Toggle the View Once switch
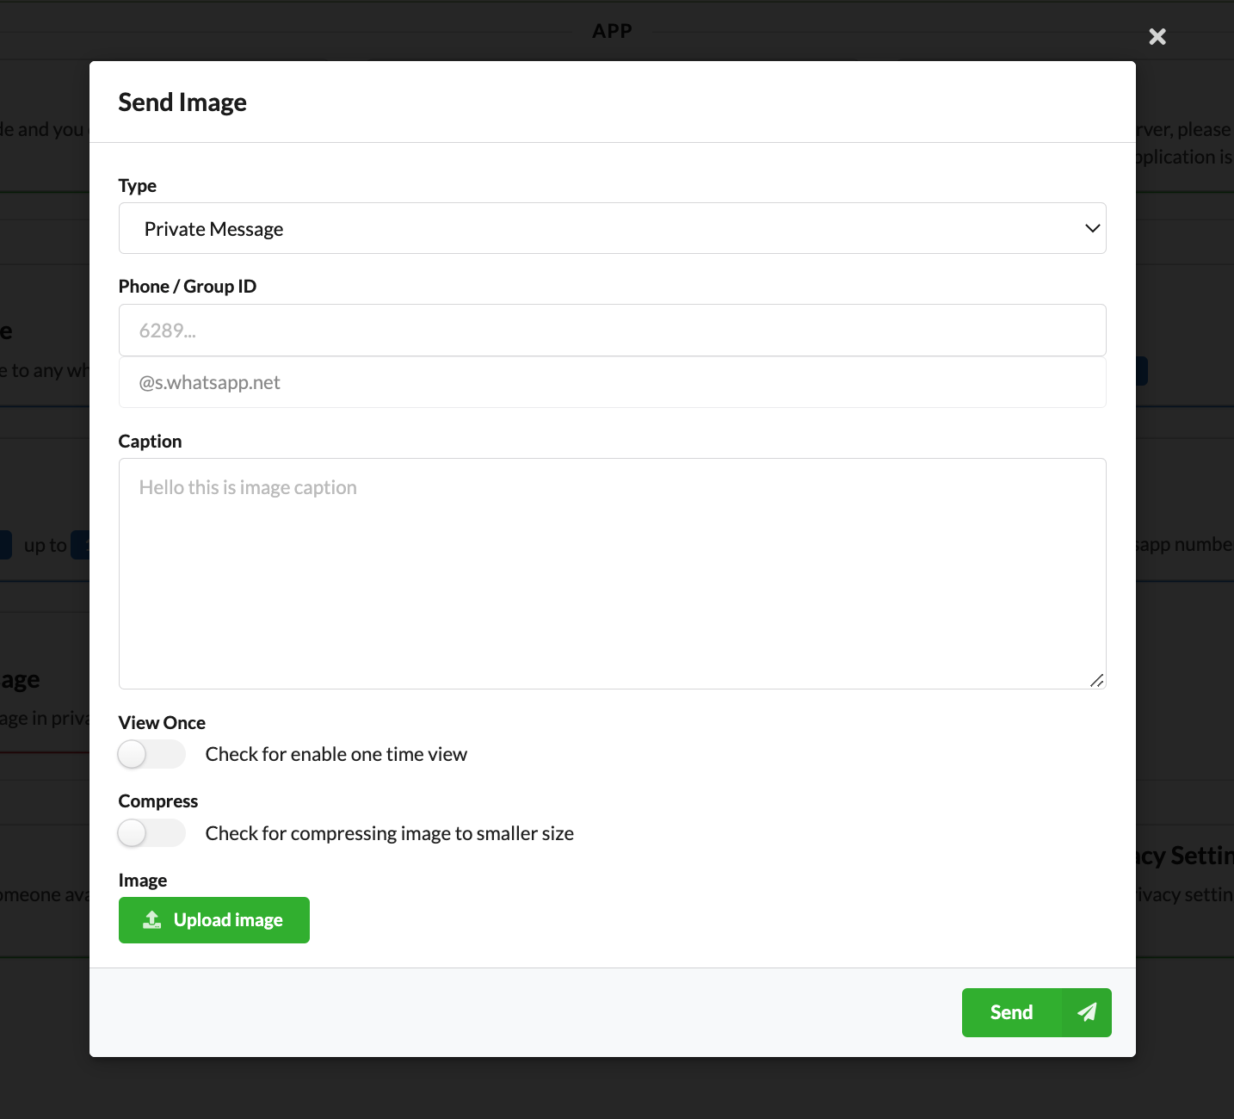 pos(151,754)
